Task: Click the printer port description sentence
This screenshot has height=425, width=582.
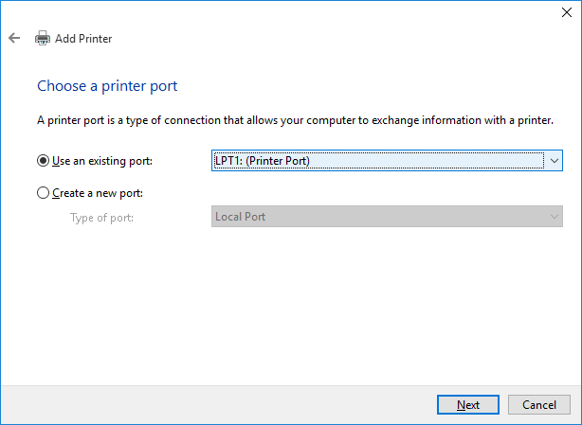Action: point(293,120)
